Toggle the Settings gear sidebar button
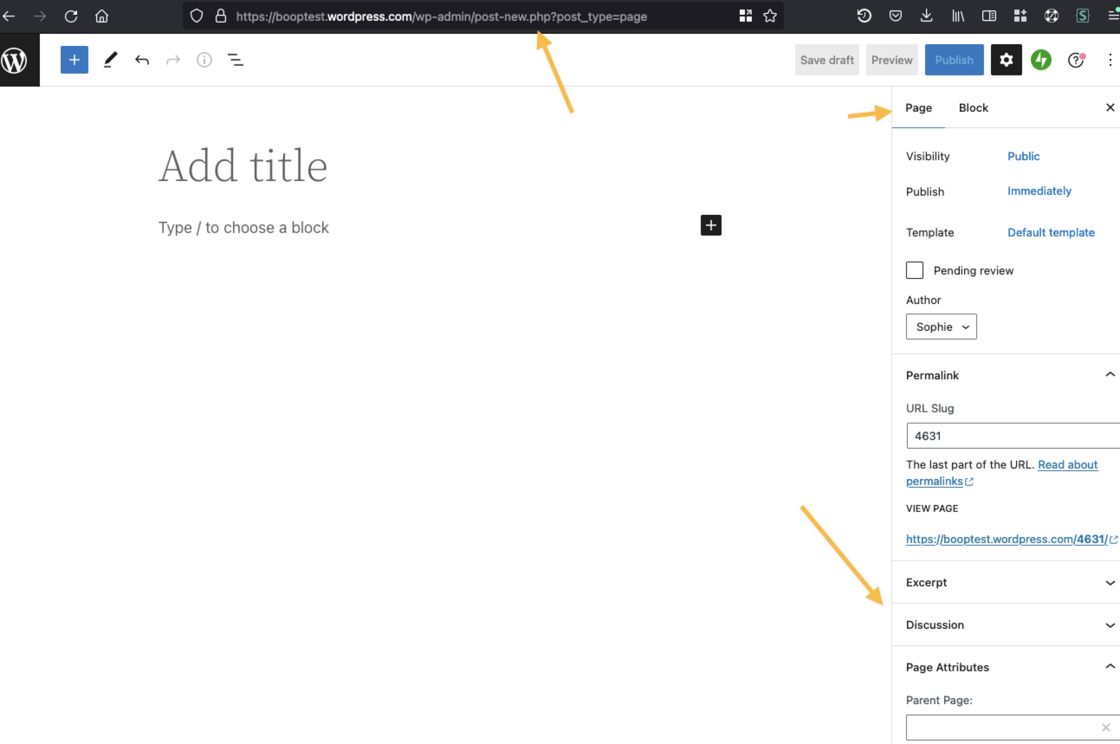 1006,60
